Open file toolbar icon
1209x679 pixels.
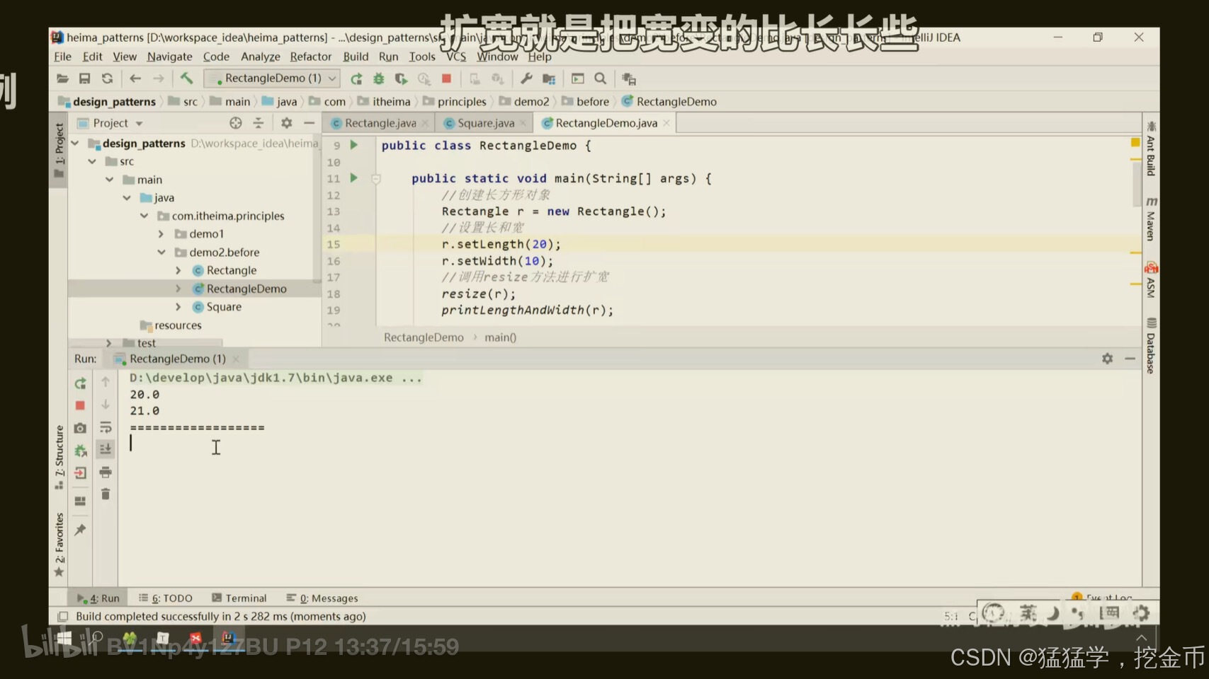point(62,79)
